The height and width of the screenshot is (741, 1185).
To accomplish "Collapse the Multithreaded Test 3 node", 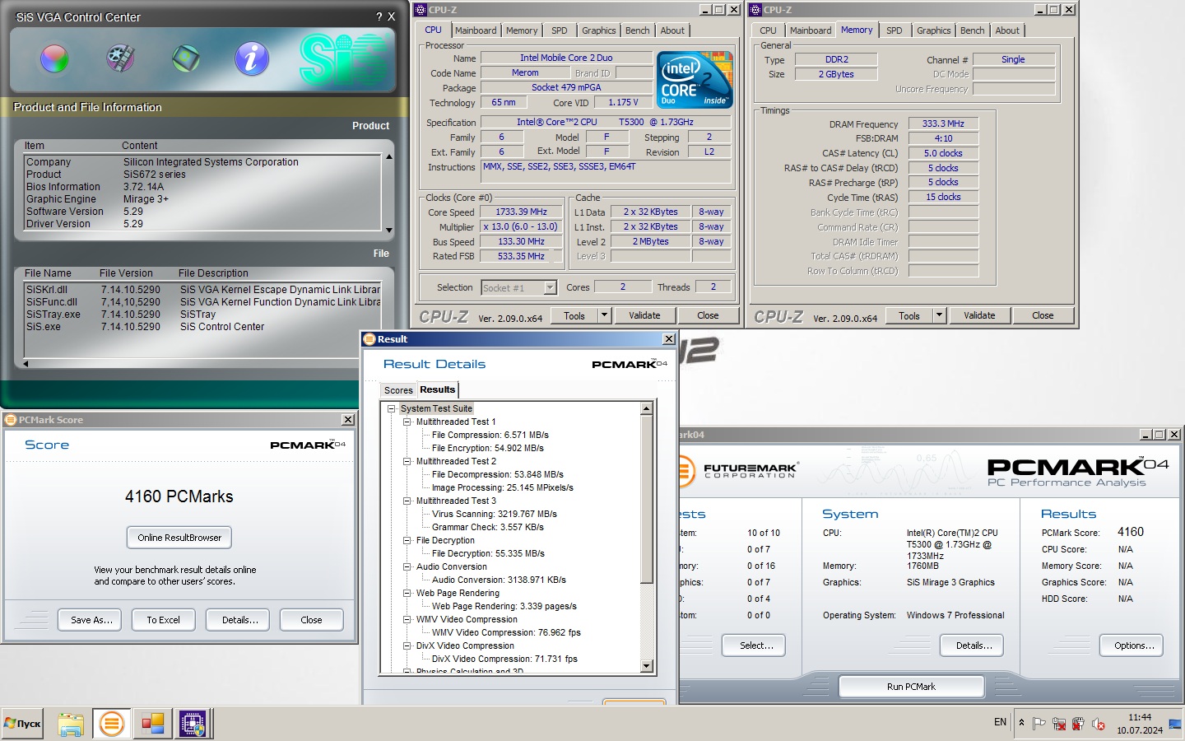I will click(407, 501).
